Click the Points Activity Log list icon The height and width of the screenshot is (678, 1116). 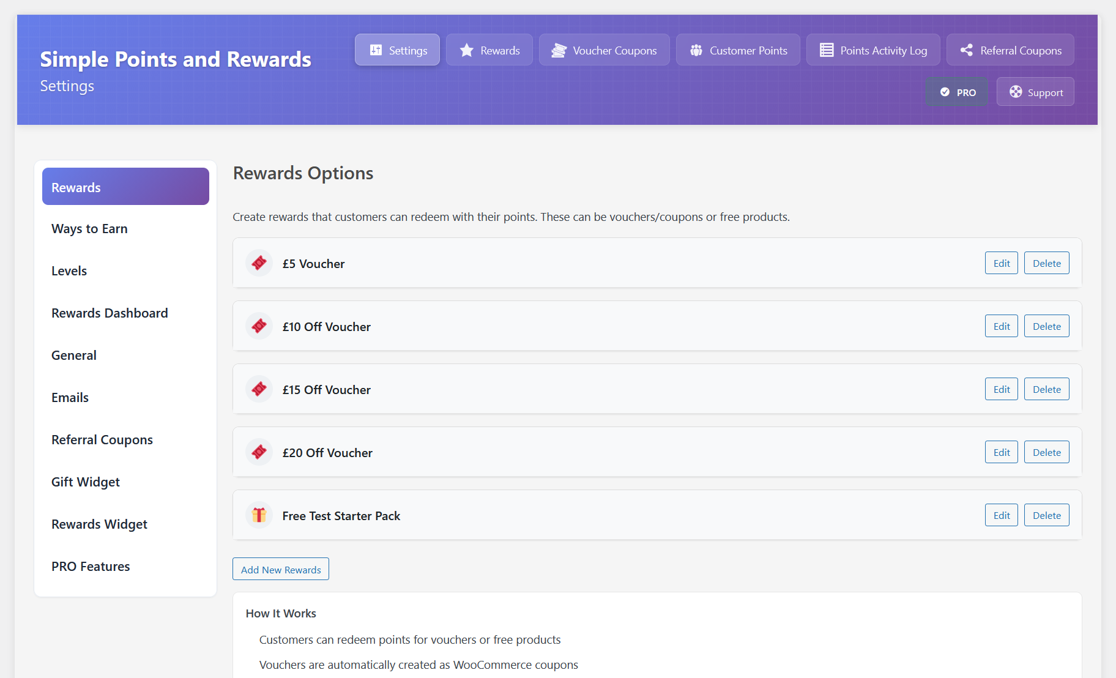point(827,50)
